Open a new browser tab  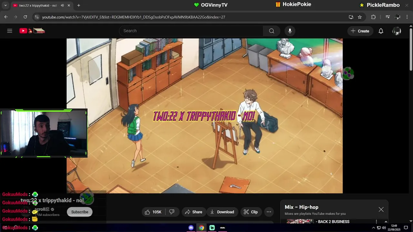79,5
